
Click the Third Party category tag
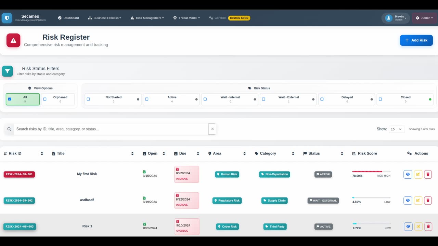(x=275, y=227)
